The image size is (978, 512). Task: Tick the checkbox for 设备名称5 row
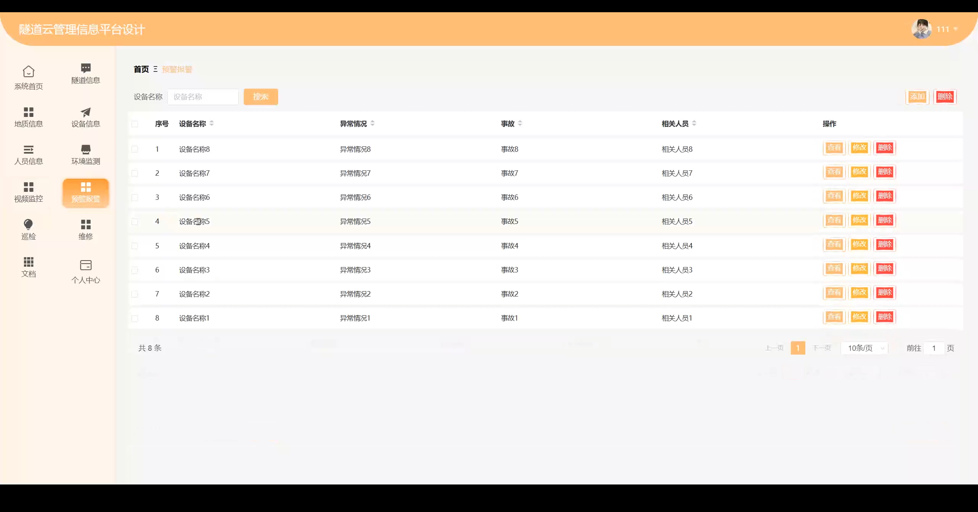tap(134, 222)
